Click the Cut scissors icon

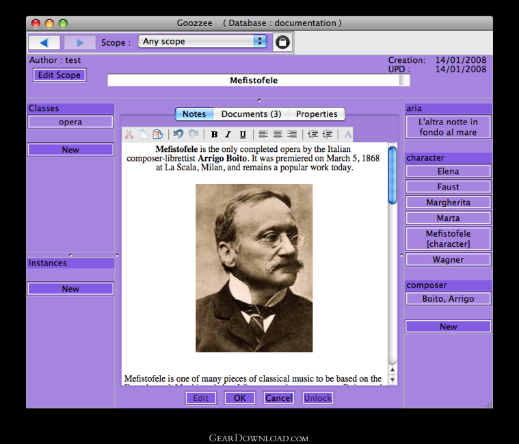(129, 134)
